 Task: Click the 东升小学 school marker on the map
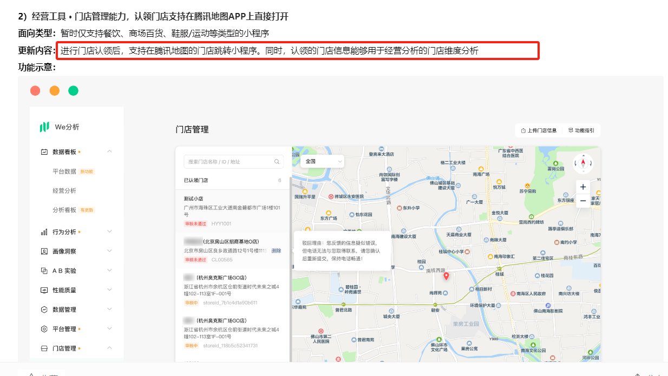(400, 207)
